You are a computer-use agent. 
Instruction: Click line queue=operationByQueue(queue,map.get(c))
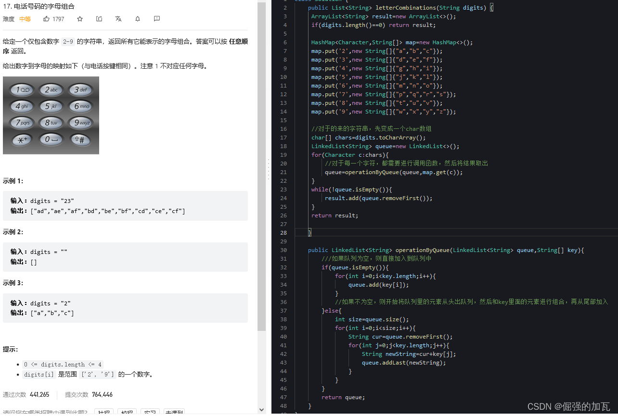(394, 172)
